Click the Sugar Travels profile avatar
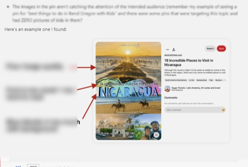 (167, 89)
